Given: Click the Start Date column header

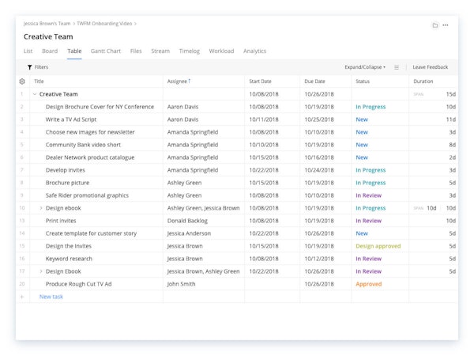Looking at the screenshot, I should click(x=260, y=81).
